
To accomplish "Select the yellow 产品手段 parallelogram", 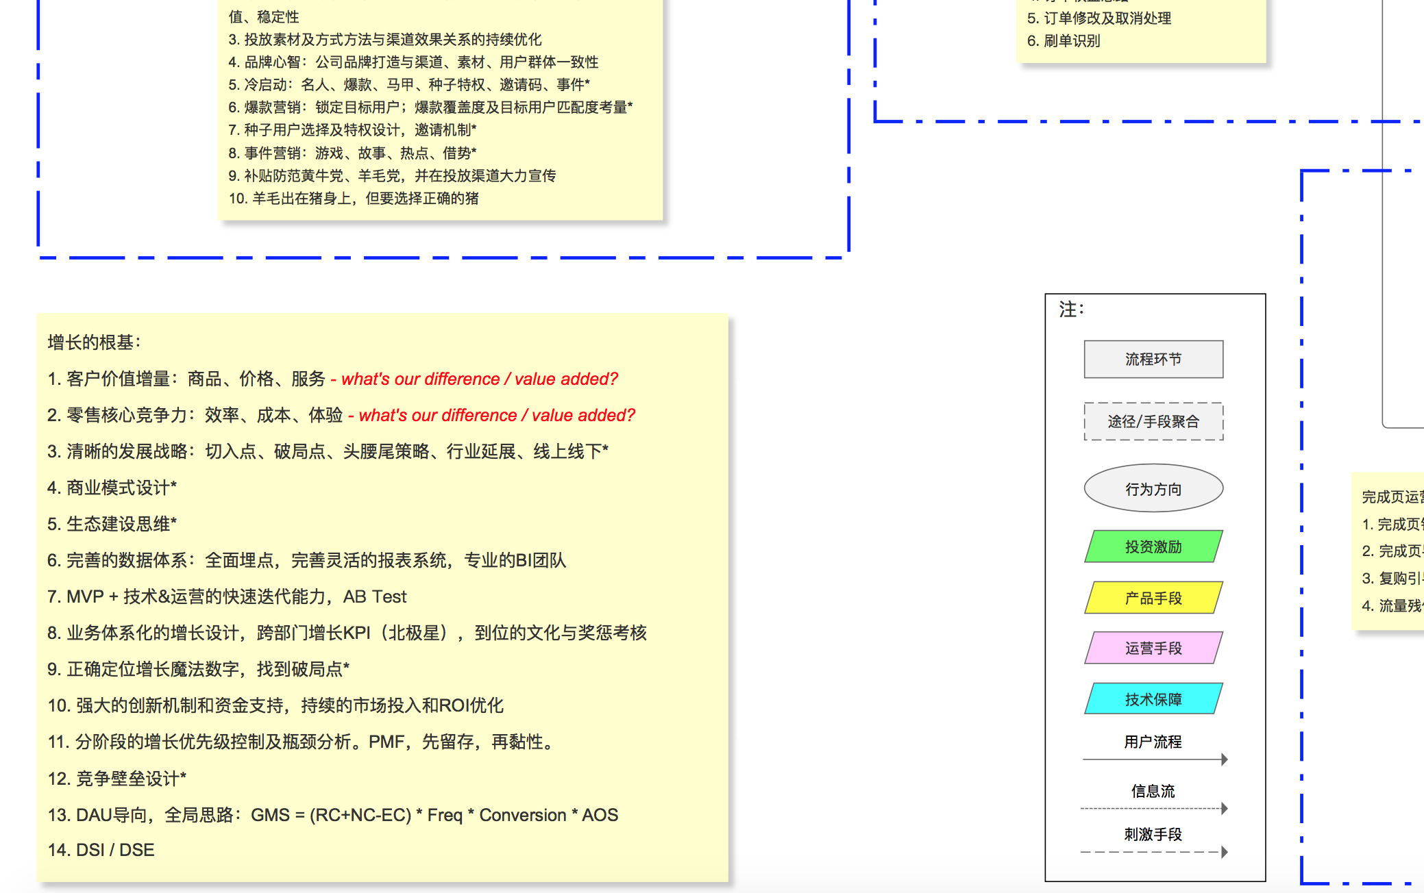I will [1153, 598].
